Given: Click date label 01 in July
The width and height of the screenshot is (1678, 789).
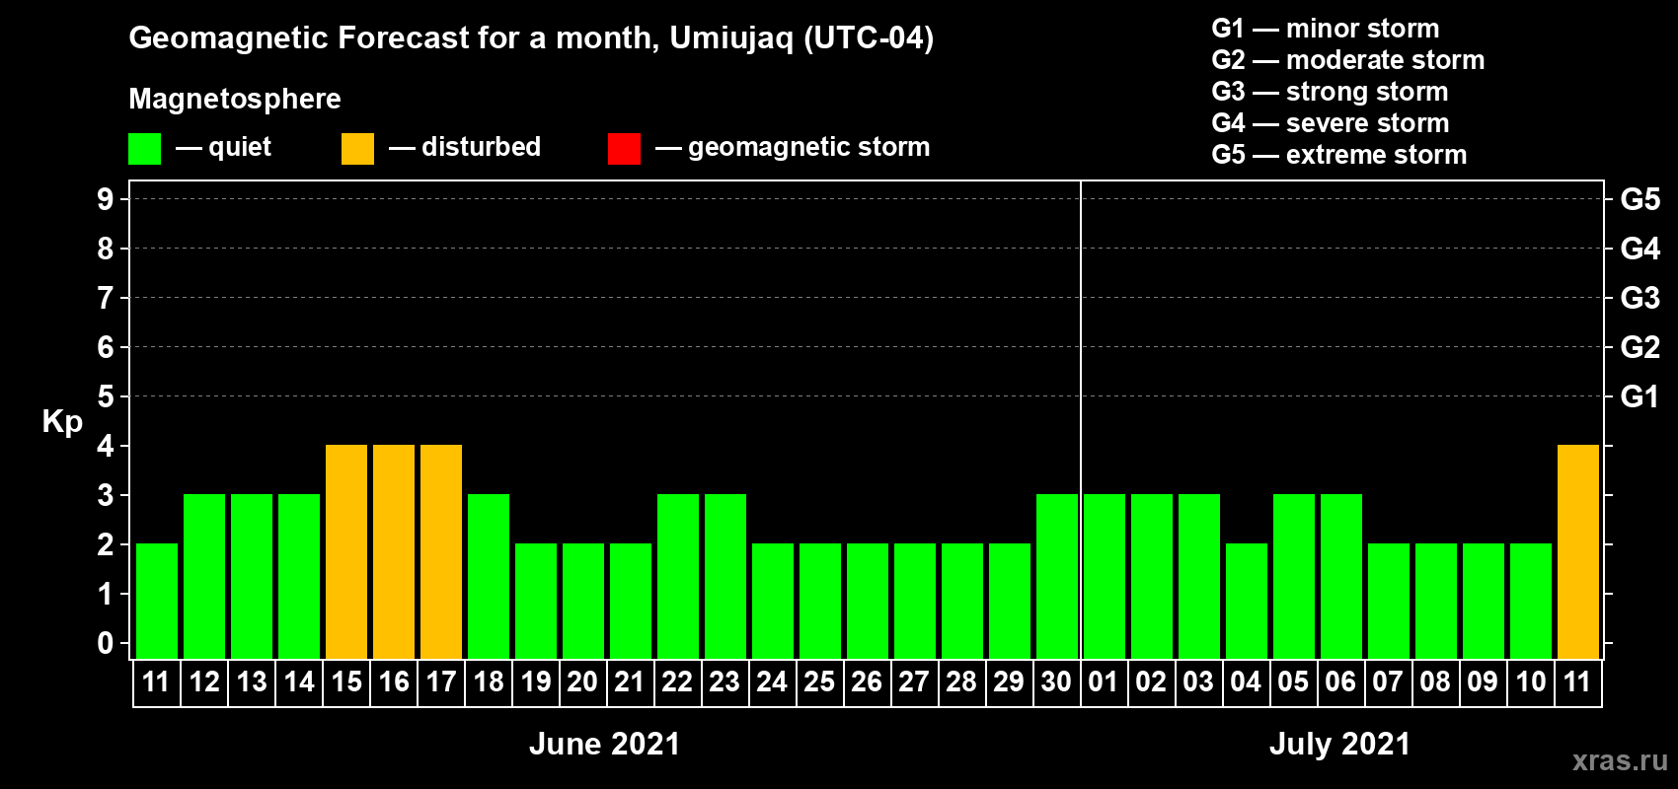Looking at the screenshot, I should [1104, 682].
